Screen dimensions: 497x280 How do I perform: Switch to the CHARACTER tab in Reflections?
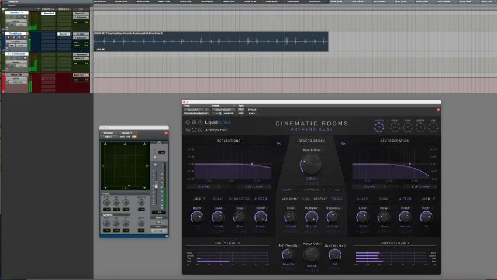point(239,199)
